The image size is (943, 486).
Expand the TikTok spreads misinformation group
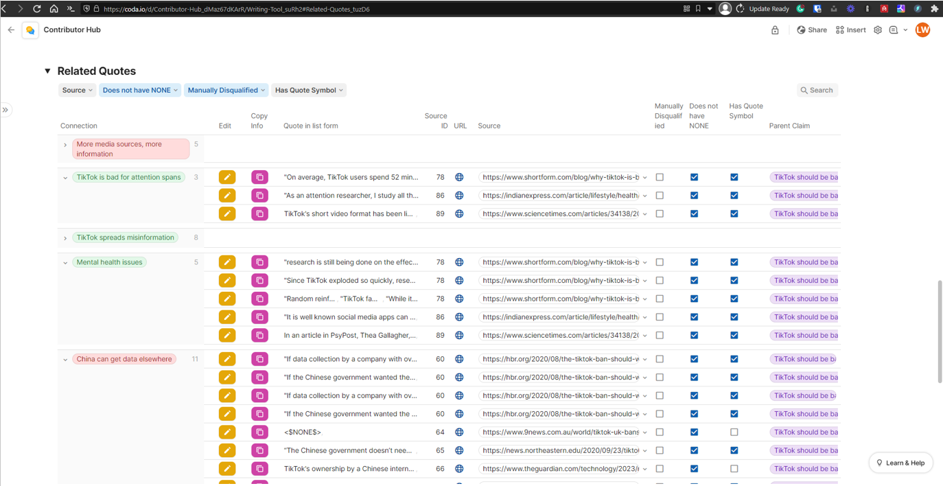(65, 238)
